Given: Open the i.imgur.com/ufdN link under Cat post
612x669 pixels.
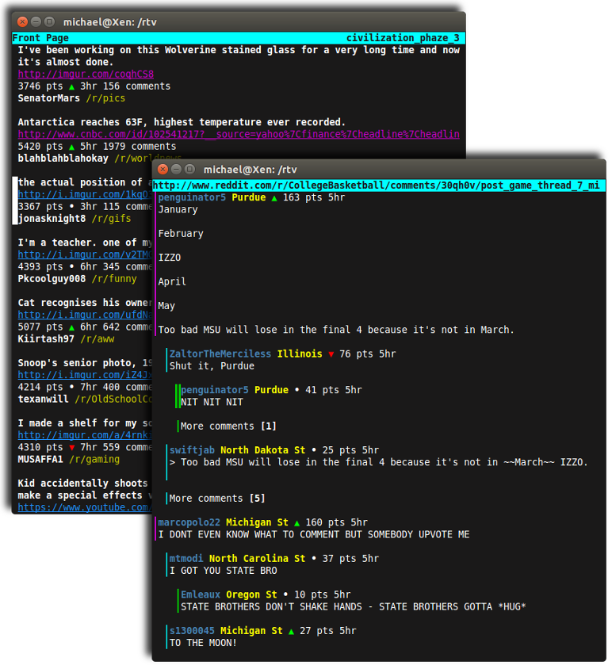Looking at the screenshot, I should (85, 315).
